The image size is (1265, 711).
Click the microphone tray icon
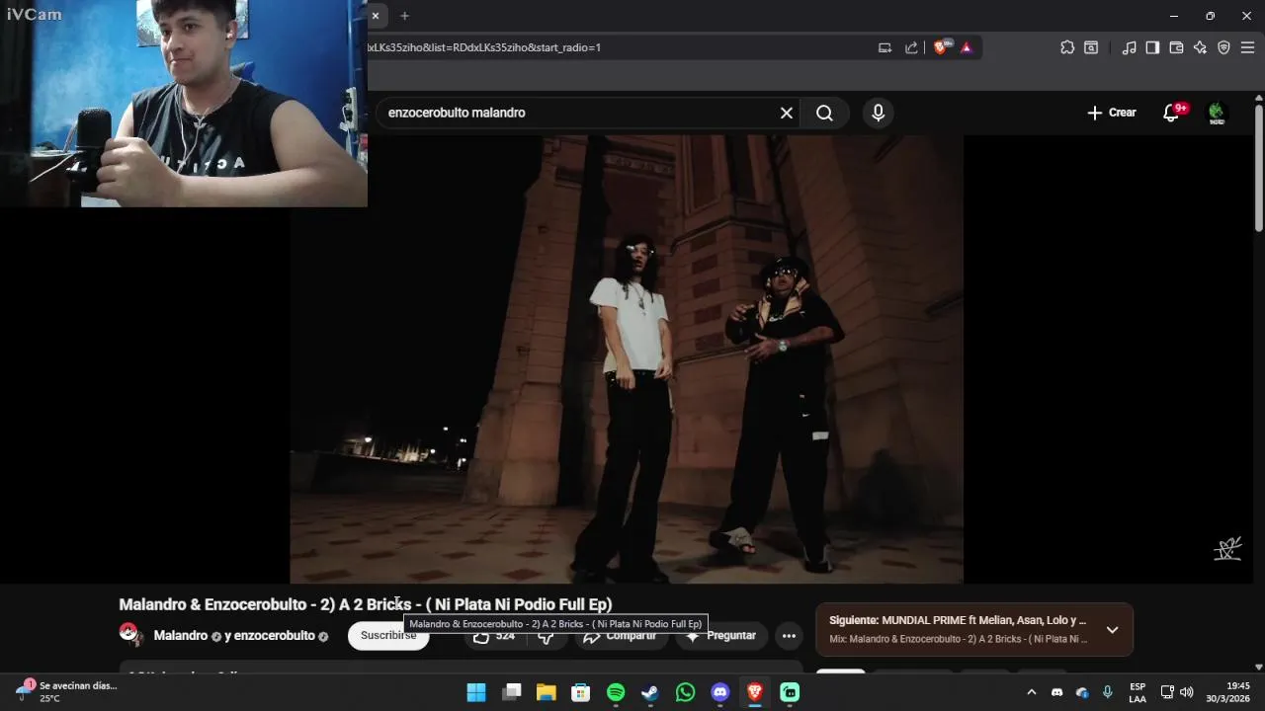click(1107, 692)
